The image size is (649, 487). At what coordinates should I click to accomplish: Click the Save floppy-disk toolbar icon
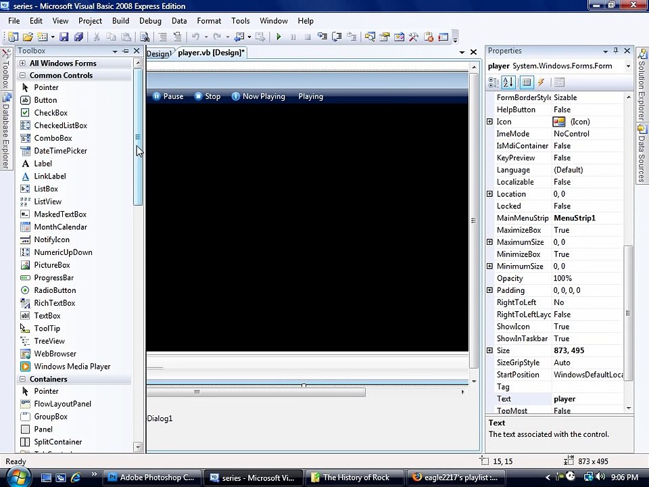64,37
